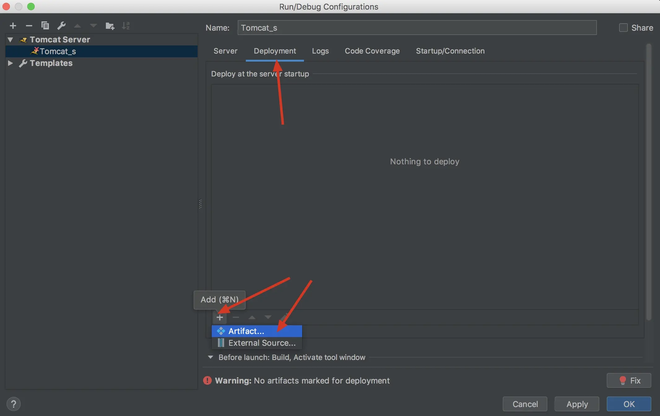
Task: Copy the Tomcat_s configuration
Action: pos(45,26)
